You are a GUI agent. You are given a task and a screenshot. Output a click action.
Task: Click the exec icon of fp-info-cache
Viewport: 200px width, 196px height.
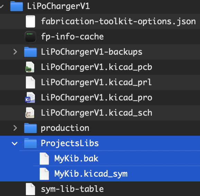click(x=30, y=37)
